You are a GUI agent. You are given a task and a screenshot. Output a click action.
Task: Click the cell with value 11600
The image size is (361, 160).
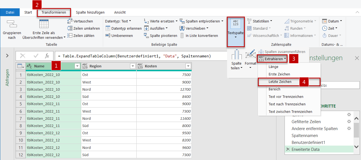164,118
